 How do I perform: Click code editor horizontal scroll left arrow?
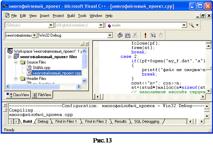(x=97, y=97)
